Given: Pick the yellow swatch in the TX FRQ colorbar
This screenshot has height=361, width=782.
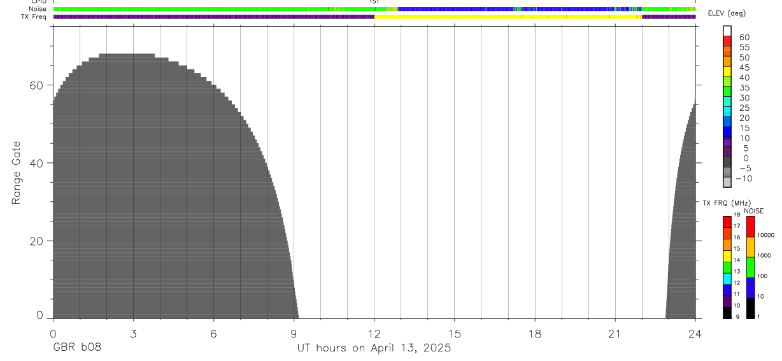Looking at the screenshot, I should click(x=727, y=256).
